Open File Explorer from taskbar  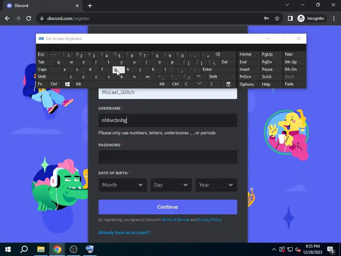[x=41, y=249]
